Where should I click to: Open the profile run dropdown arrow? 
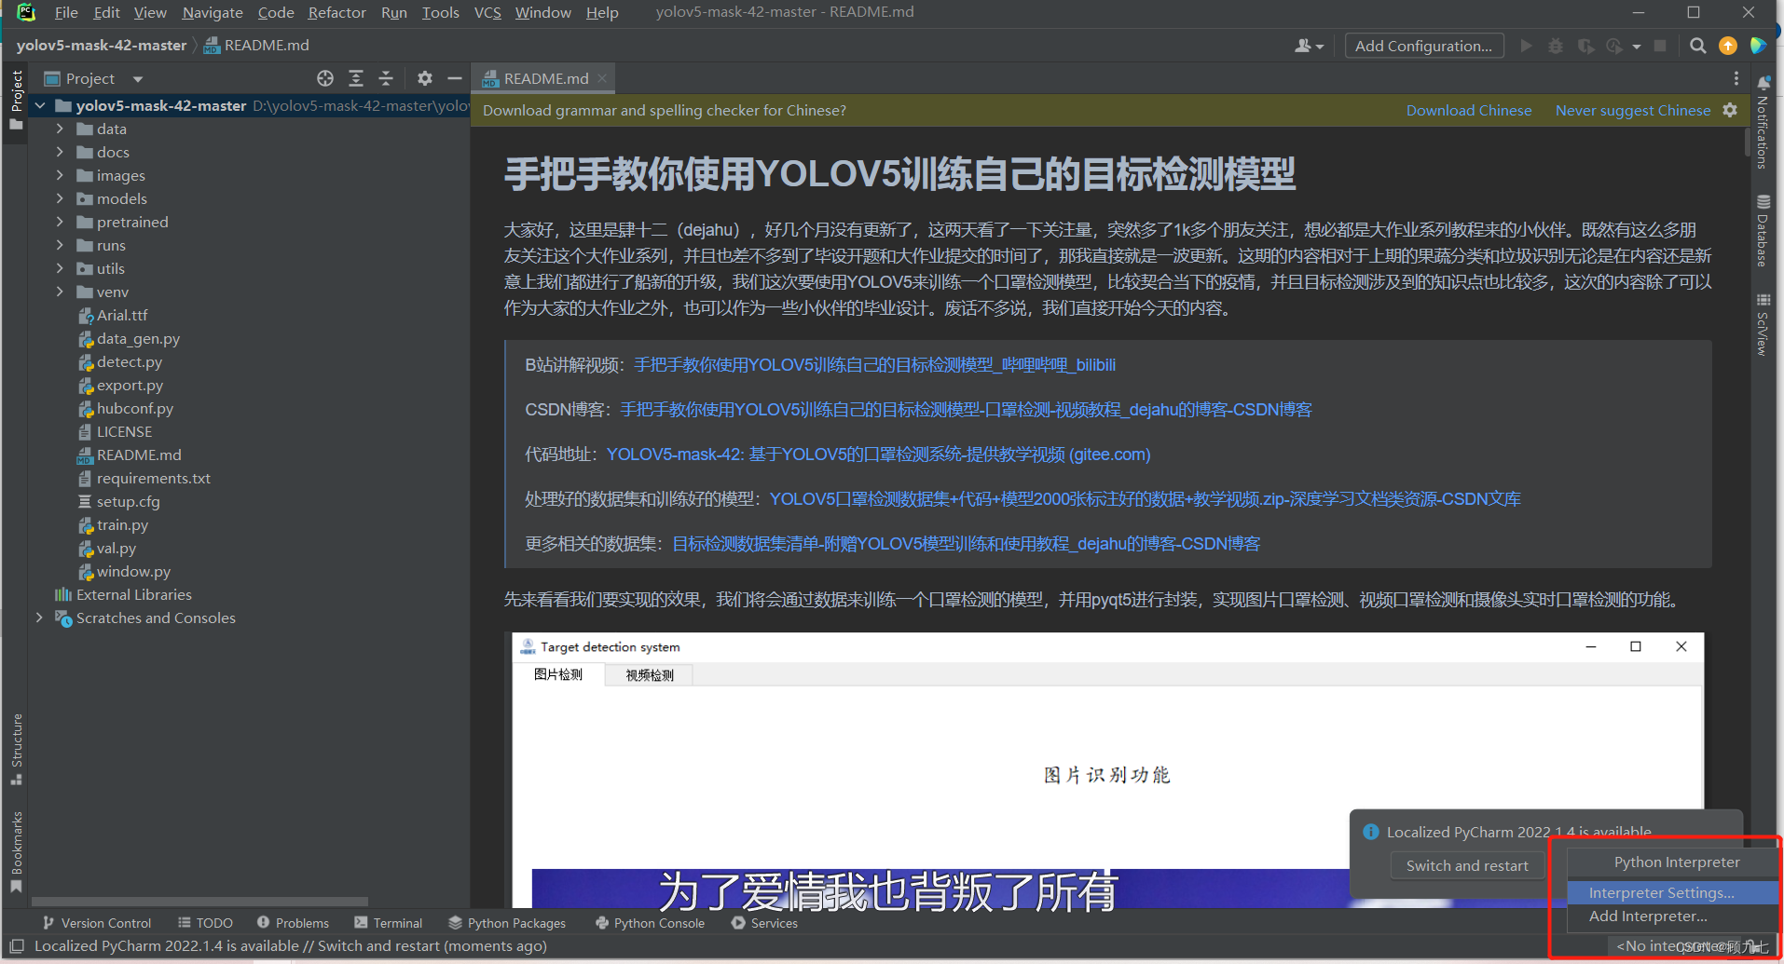click(1636, 47)
